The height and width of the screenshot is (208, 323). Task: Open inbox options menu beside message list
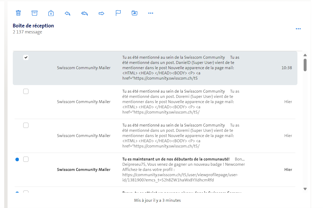(298, 29)
